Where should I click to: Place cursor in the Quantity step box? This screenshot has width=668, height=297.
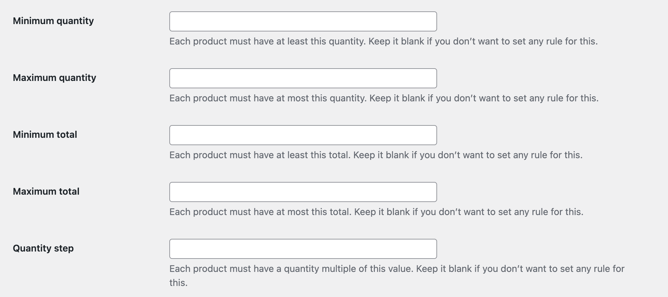(303, 249)
